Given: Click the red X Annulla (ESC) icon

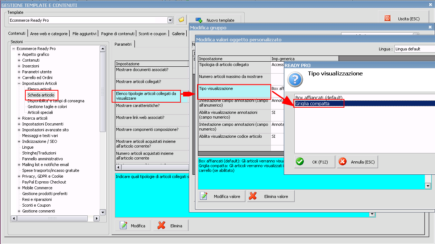Looking at the screenshot, I should (x=342, y=162).
